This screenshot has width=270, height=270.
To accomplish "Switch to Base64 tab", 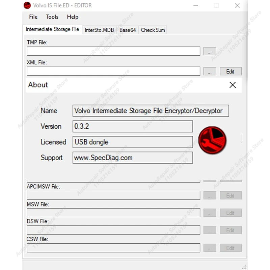I will coord(128,30).
